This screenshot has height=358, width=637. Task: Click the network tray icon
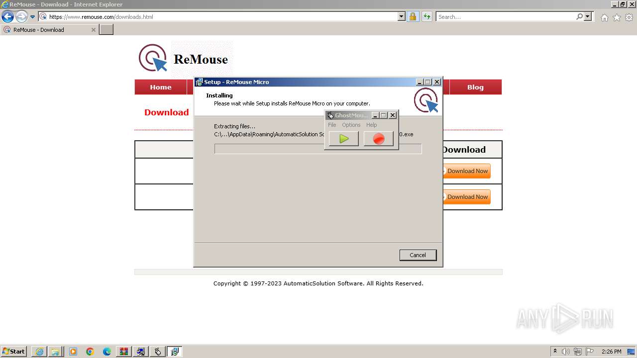[x=578, y=352]
